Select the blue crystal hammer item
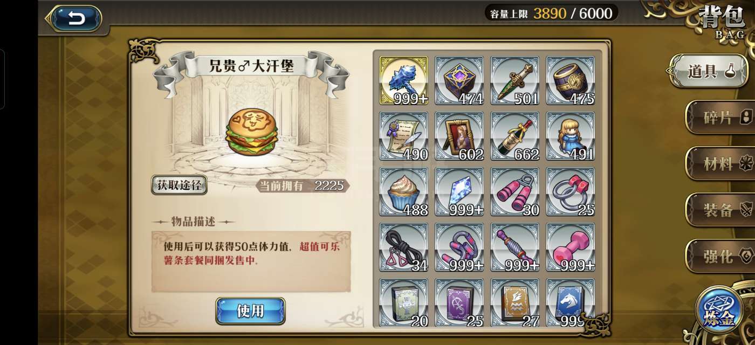This screenshot has height=345, width=755. tap(404, 80)
